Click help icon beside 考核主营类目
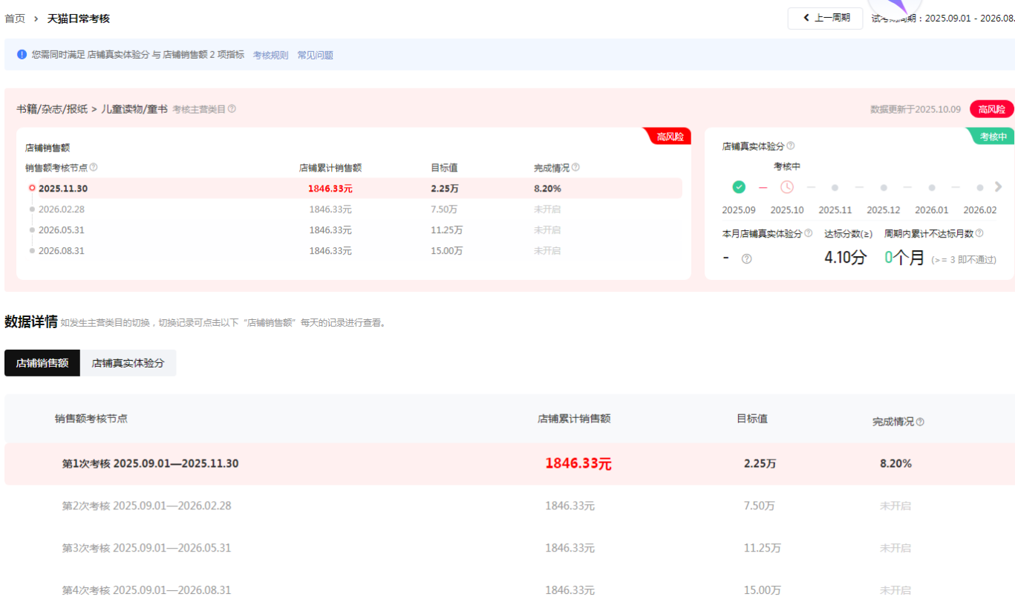Screen dimensions: 1015x611 point(232,109)
